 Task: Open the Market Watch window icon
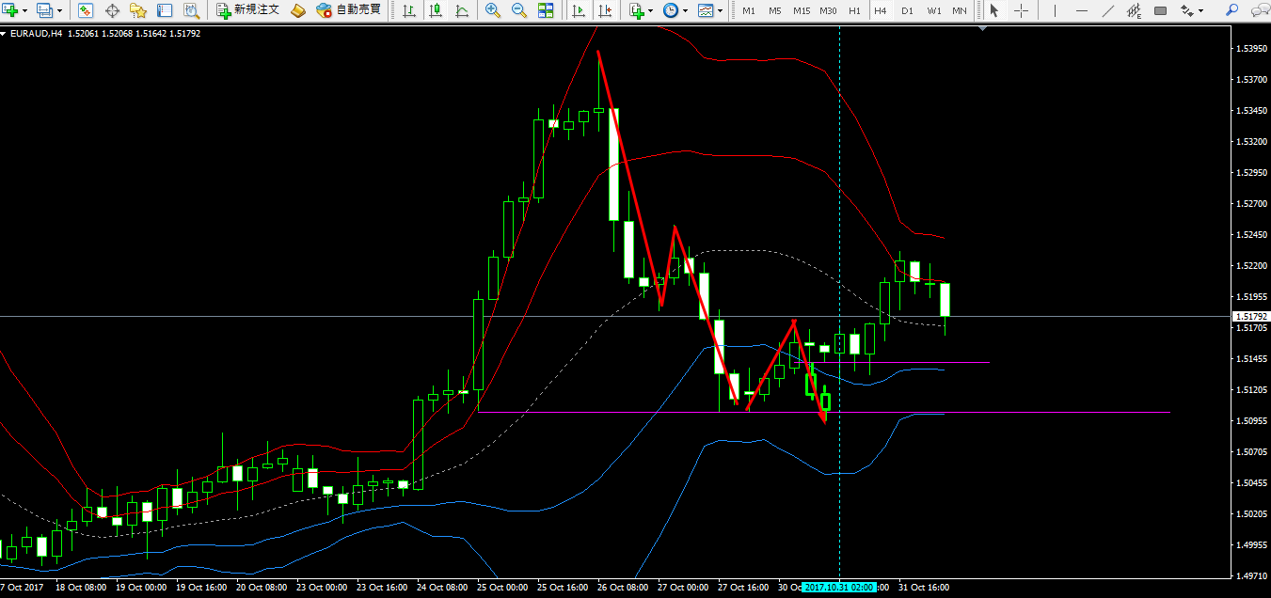86,11
